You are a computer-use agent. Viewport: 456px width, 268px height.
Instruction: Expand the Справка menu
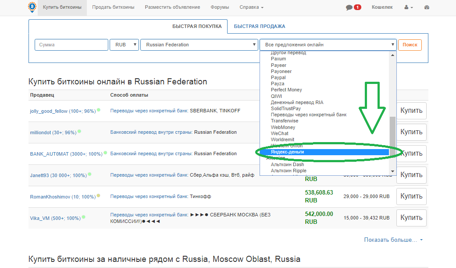tap(251, 7)
